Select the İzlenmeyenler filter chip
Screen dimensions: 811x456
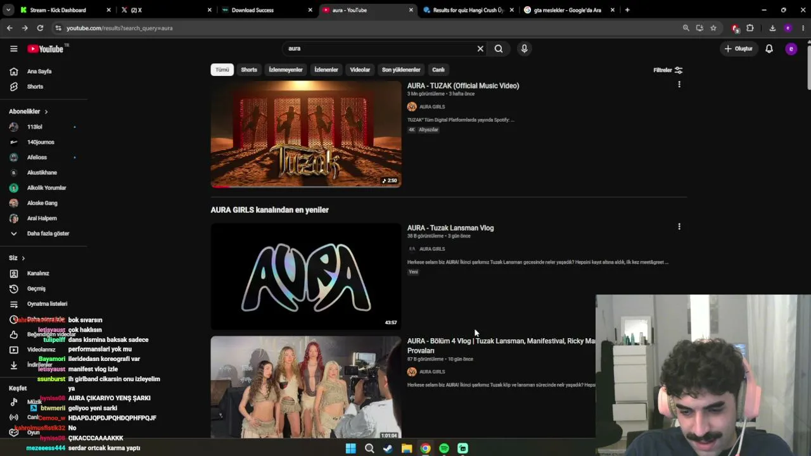coord(286,70)
